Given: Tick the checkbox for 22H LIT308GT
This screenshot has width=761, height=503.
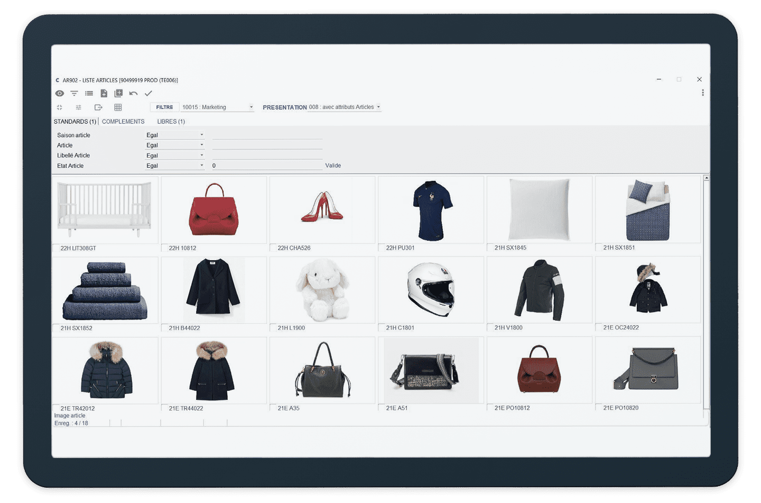Looking at the screenshot, I should (x=56, y=248).
